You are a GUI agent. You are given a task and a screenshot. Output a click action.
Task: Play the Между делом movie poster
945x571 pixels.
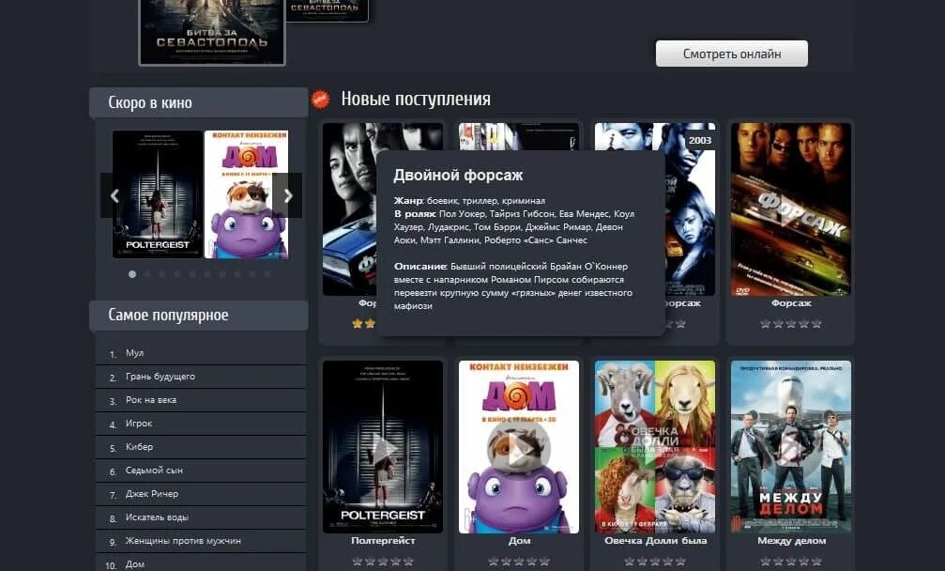[791, 447]
